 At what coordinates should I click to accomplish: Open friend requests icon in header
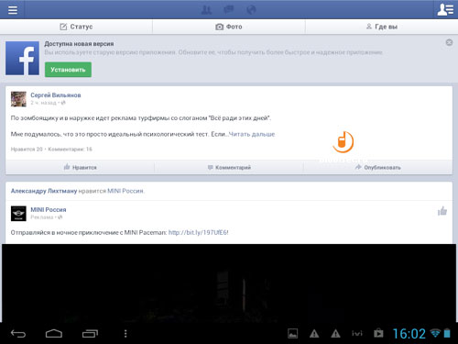click(x=207, y=10)
